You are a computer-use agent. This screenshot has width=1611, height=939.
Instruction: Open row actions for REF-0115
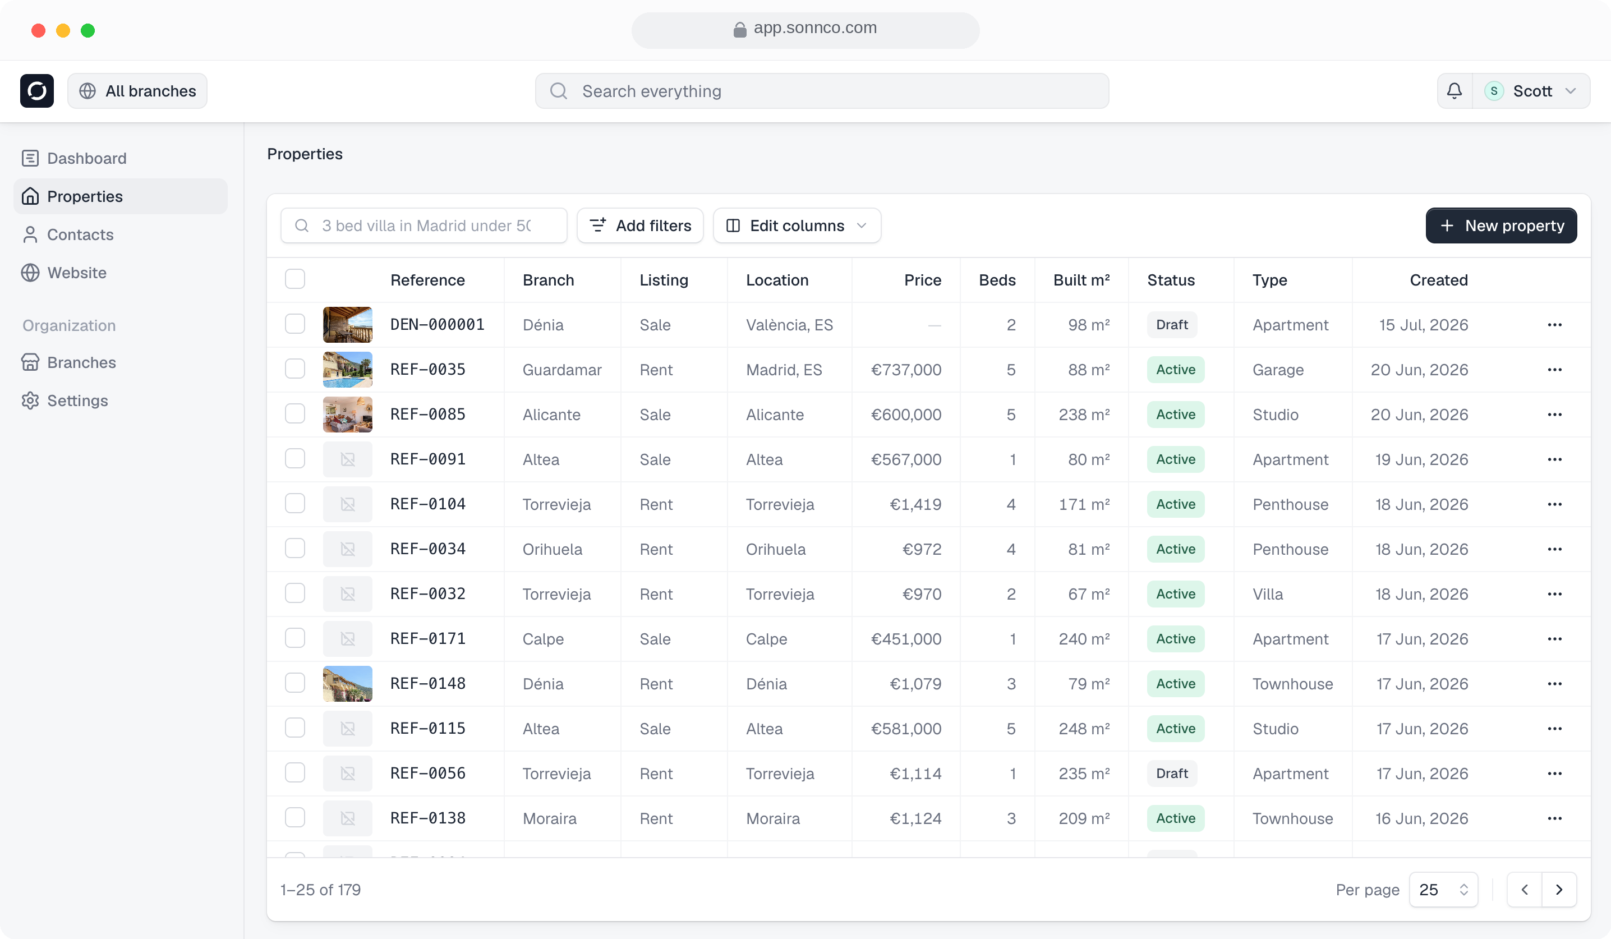tap(1555, 729)
